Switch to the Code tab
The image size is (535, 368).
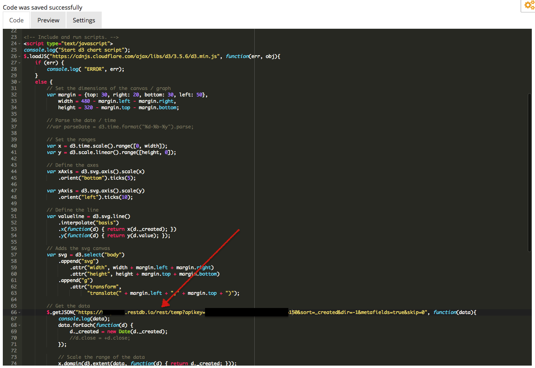pyautogui.click(x=16, y=20)
